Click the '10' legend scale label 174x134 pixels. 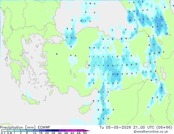tap(34, 133)
